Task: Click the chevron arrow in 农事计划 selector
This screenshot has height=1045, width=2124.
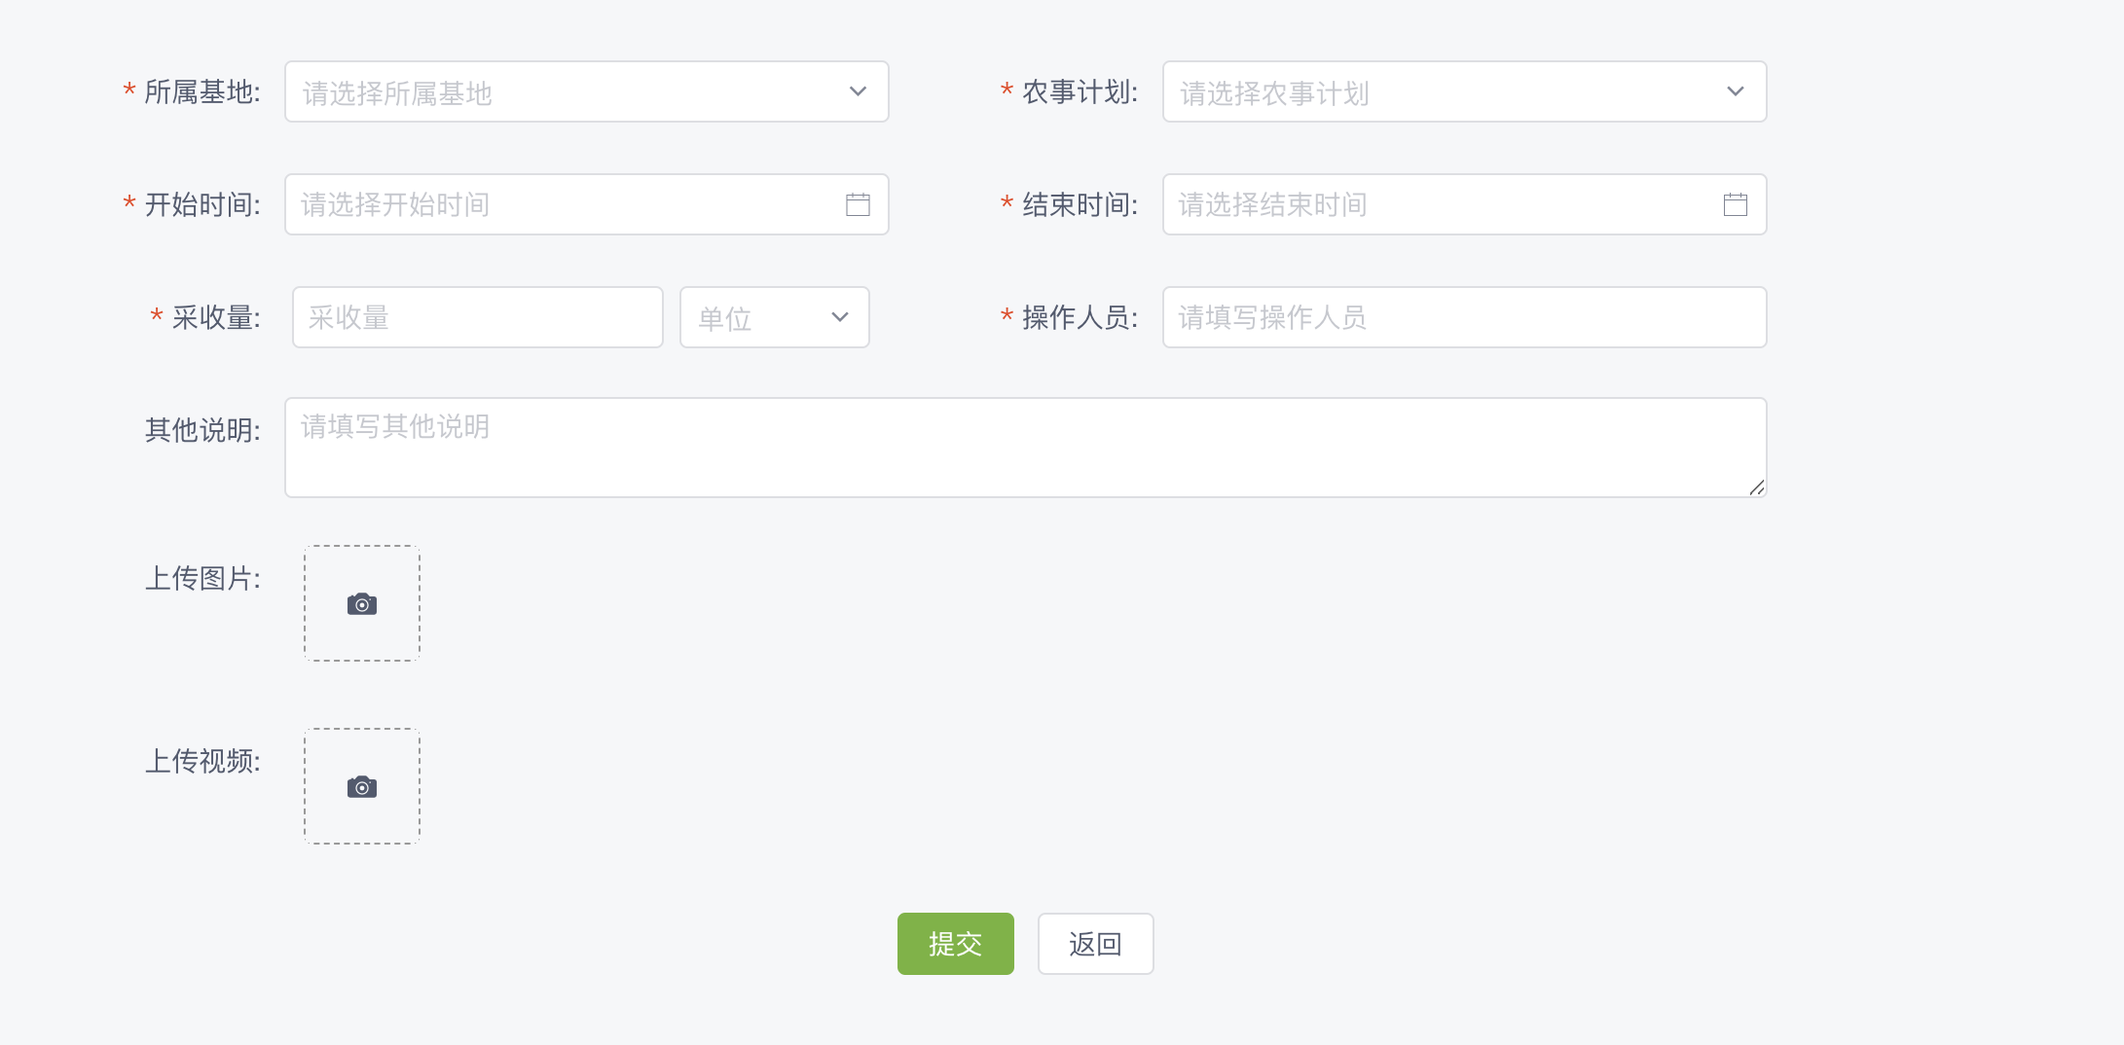Action: click(x=1736, y=91)
